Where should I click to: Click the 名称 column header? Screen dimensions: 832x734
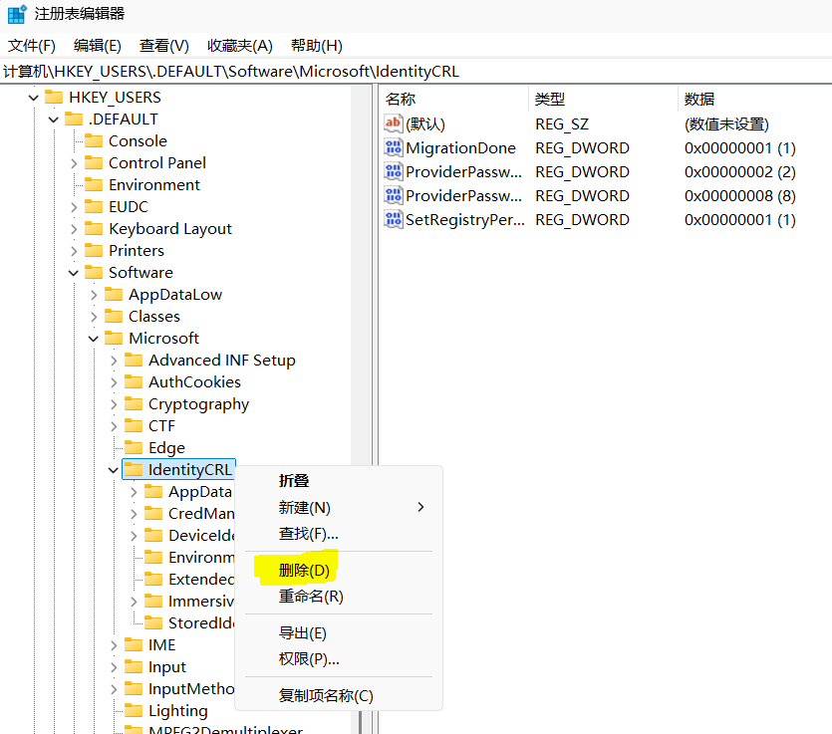click(401, 99)
